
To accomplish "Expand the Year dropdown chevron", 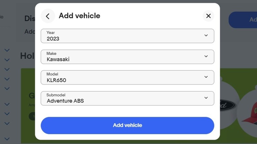I will (x=206, y=36).
